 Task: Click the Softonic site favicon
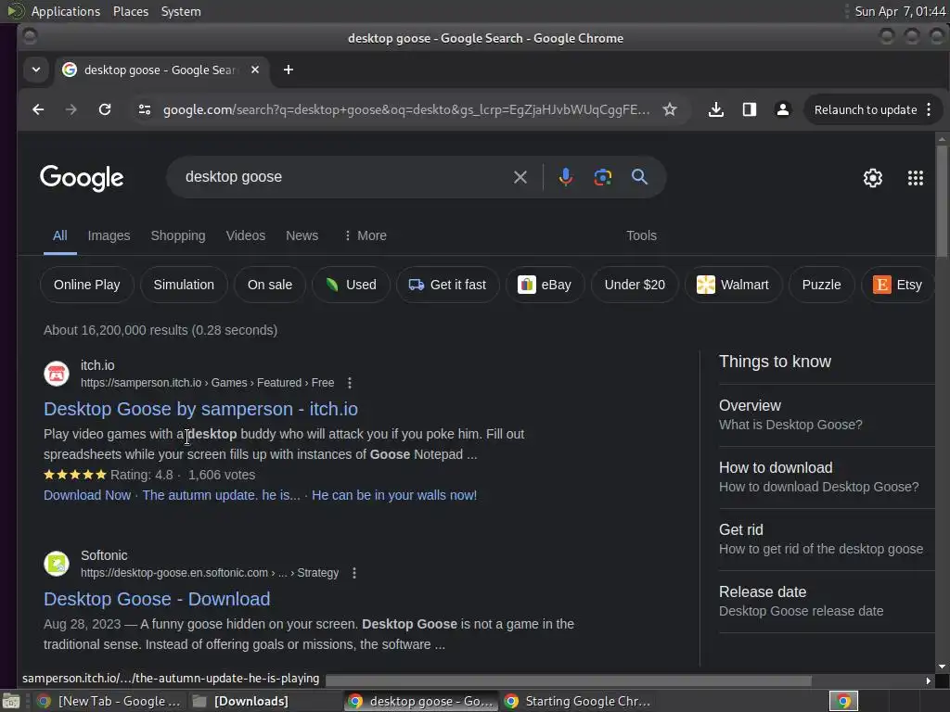point(57,564)
